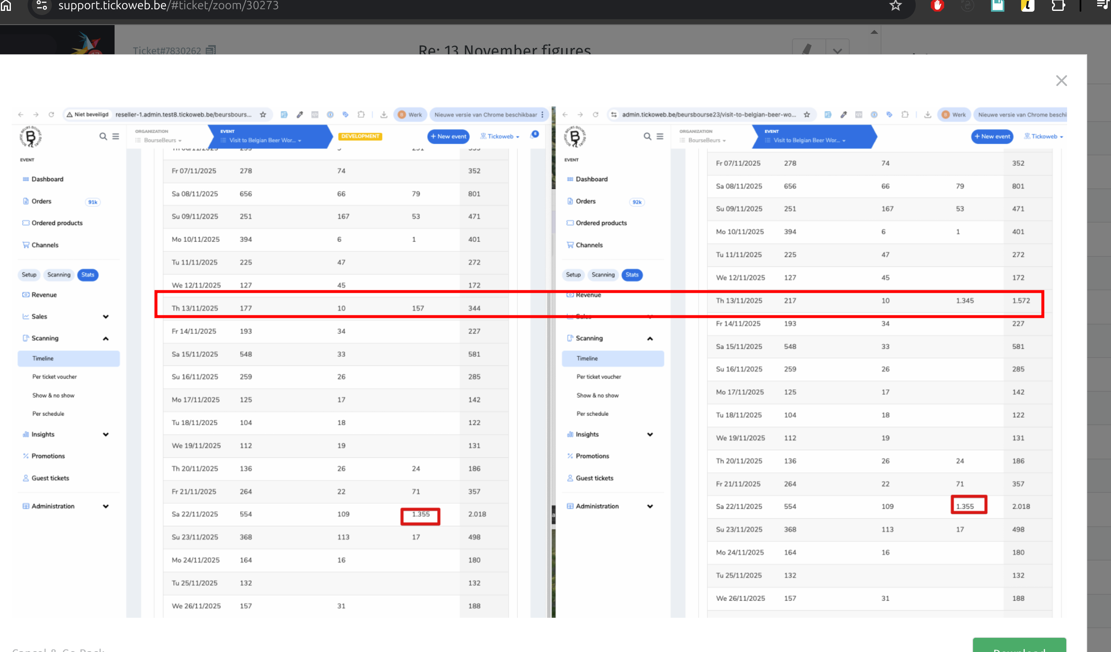Screen dimensions: 1111x652
Task: Open site settings icon in address bar
Action: tap(42, 5)
